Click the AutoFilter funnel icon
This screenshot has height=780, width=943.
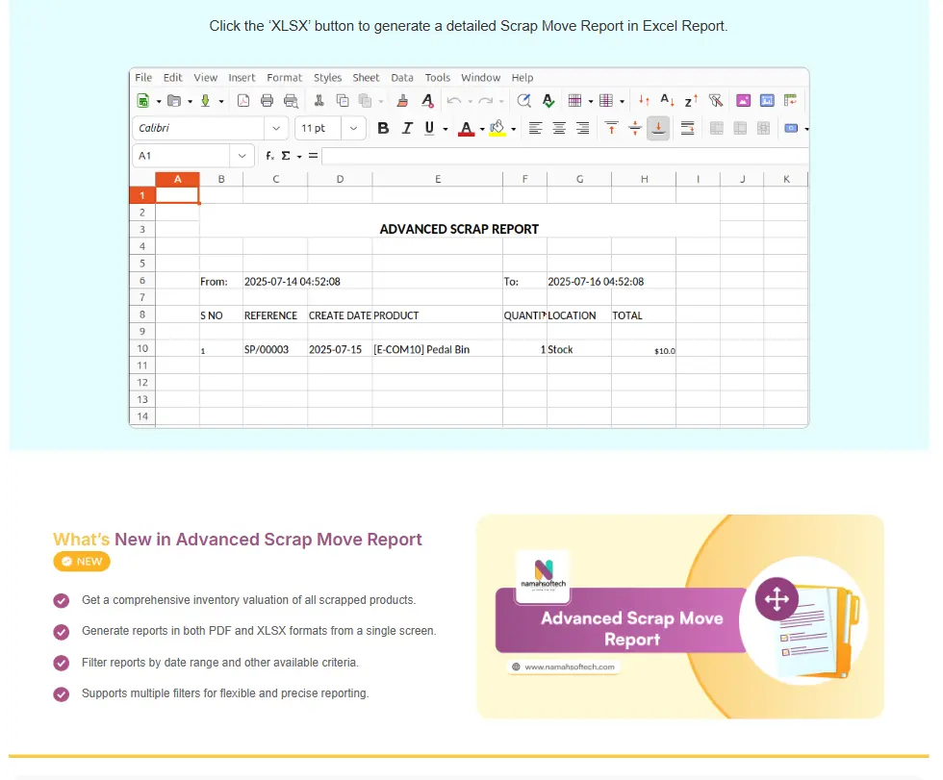715,100
